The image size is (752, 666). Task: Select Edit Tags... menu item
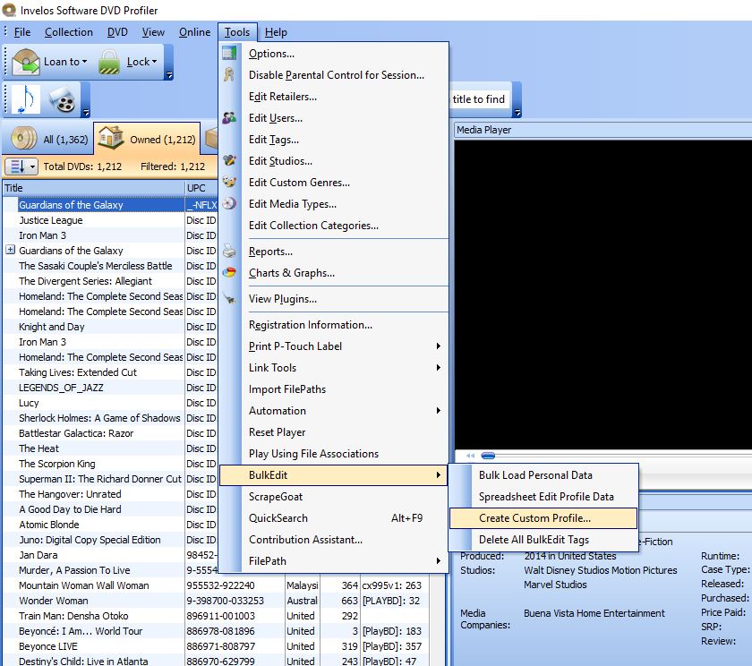click(334, 139)
